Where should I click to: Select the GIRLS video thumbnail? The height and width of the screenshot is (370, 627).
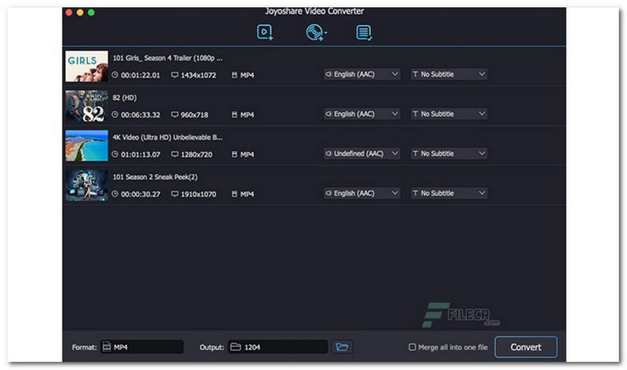click(x=86, y=67)
